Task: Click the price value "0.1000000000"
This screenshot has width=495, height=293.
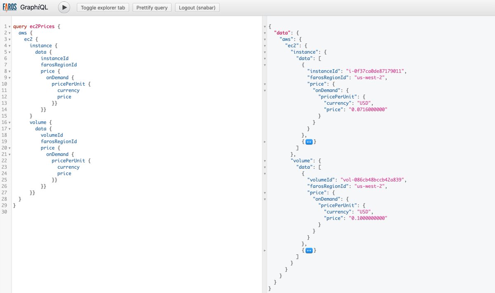Action: click(x=368, y=218)
